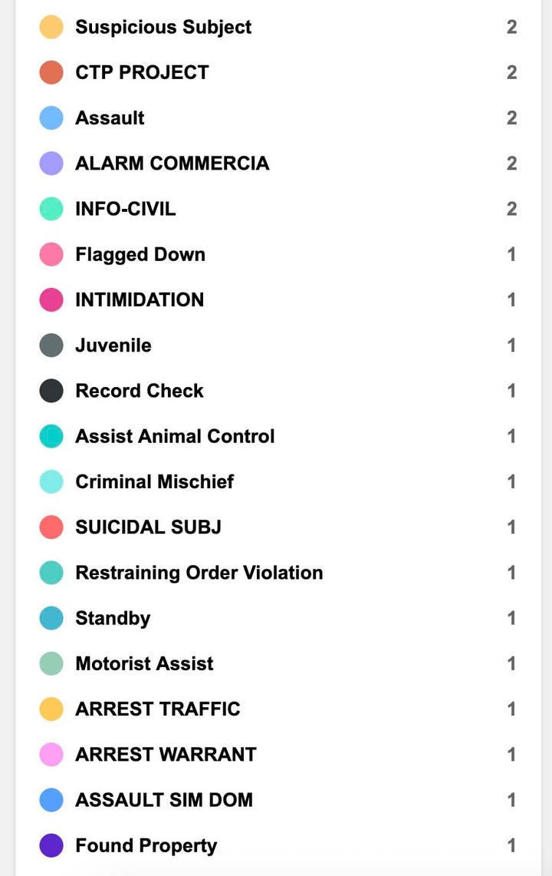This screenshot has width=552, height=876.
Task: Select Assist Animal Control label
Action: click(175, 437)
